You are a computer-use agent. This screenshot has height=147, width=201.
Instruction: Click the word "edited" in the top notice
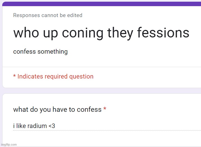75,15
